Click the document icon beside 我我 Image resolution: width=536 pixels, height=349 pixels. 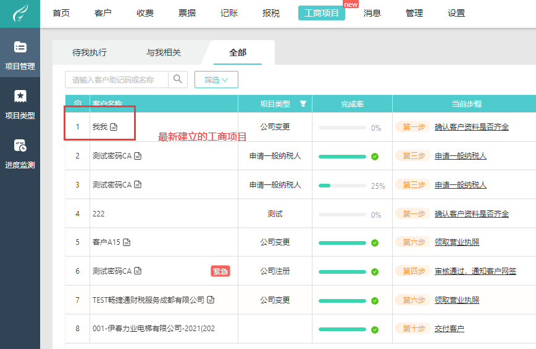(x=114, y=127)
